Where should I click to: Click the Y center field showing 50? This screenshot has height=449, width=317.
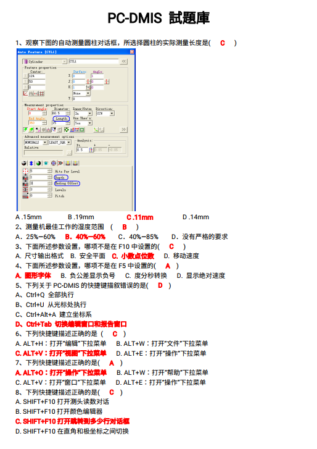pos(37,82)
